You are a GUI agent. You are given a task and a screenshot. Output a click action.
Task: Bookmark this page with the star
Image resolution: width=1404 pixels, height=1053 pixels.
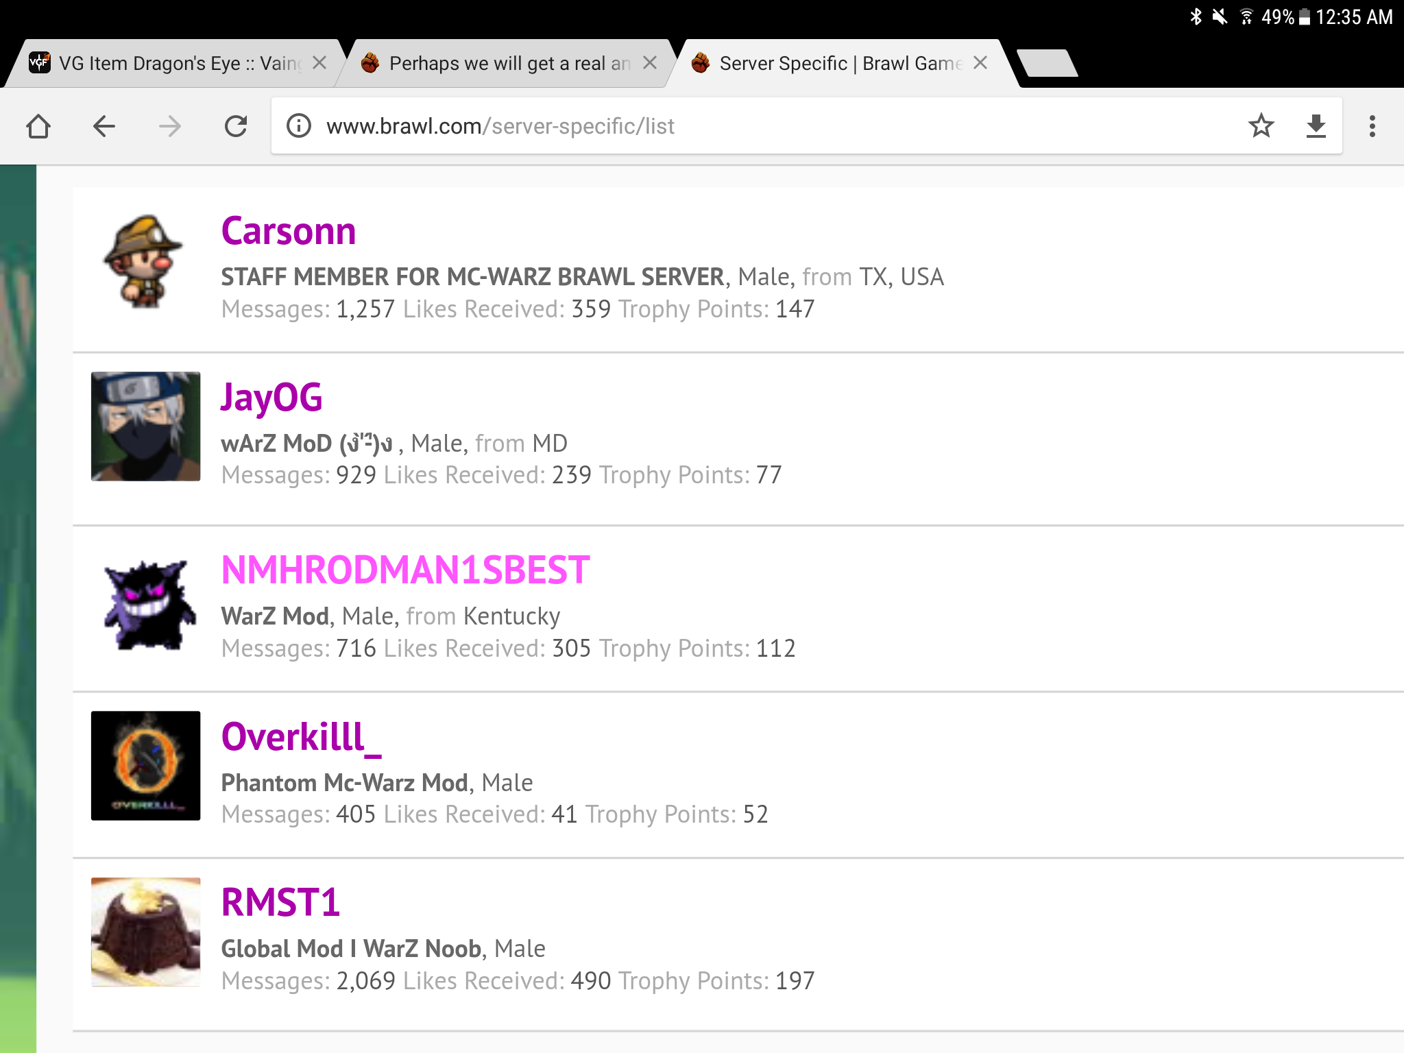[1261, 126]
